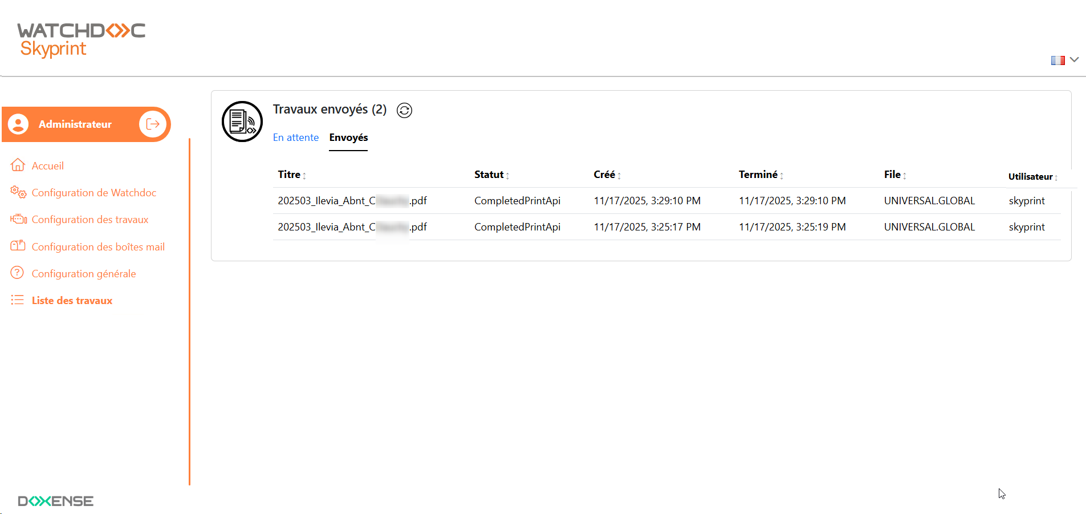Click the Accueil house icon
The height and width of the screenshot is (514, 1086).
[18, 165]
